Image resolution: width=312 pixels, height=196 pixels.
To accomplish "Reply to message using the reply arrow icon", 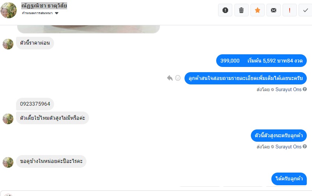I will pyautogui.click(x=170, y=78).
